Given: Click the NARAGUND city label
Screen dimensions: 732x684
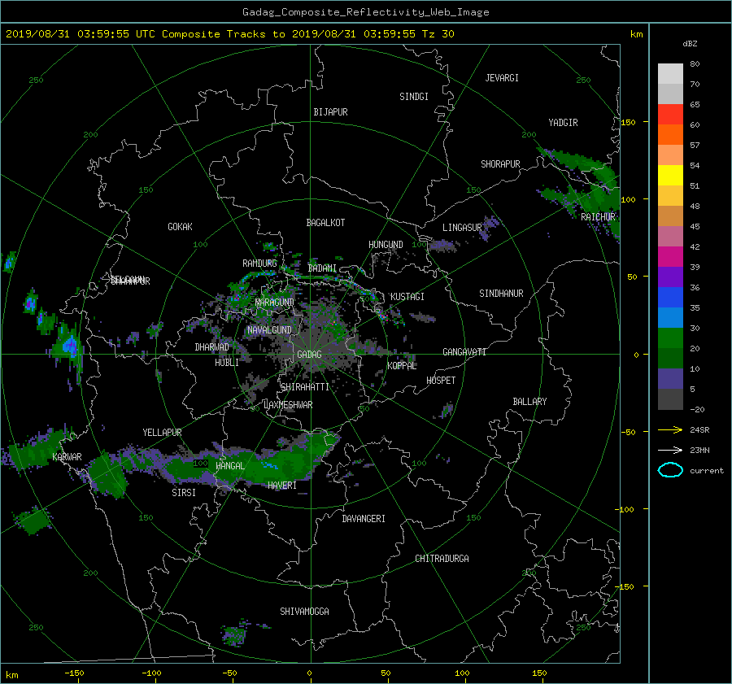Looking at the screenshot, I should pyautogui.click(x=275, y=302).
